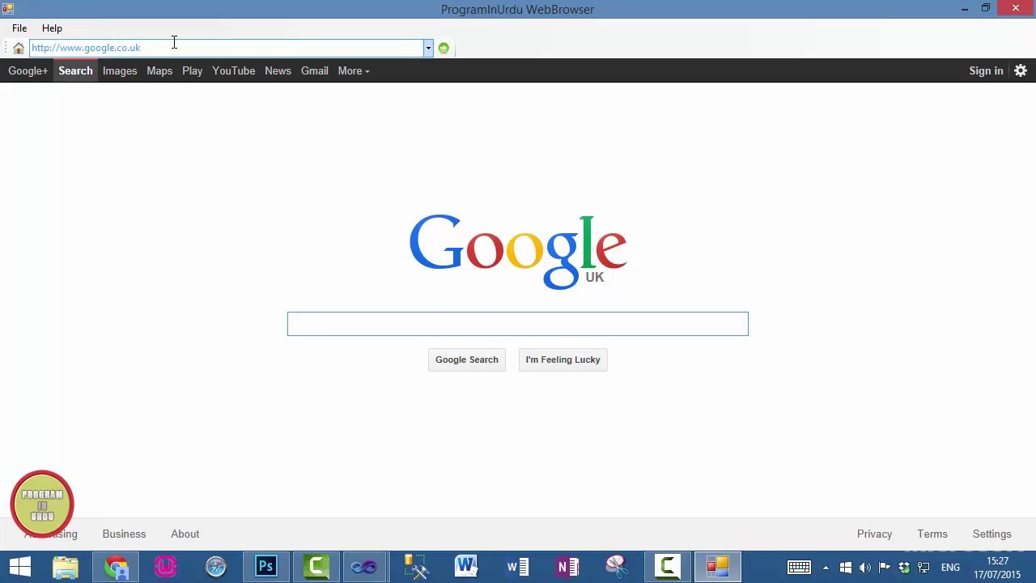Open Safari from the taskbar

coord(216,567)
